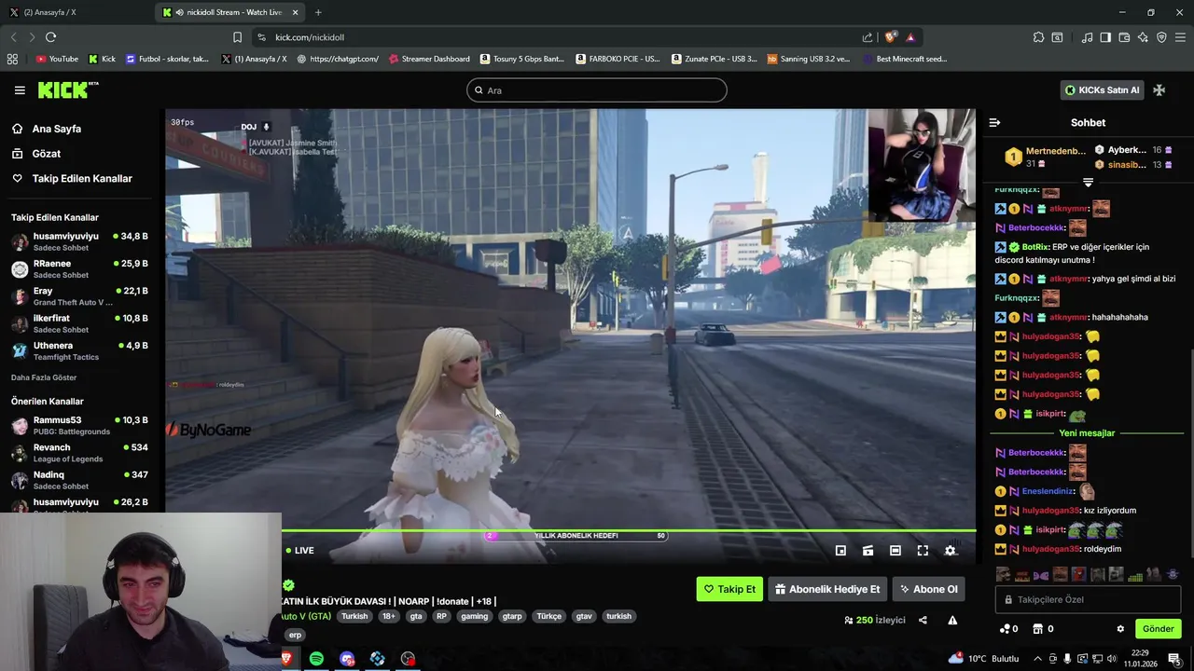Open the browser media control music note
1194x671 pixels.
click(1087, 37)
